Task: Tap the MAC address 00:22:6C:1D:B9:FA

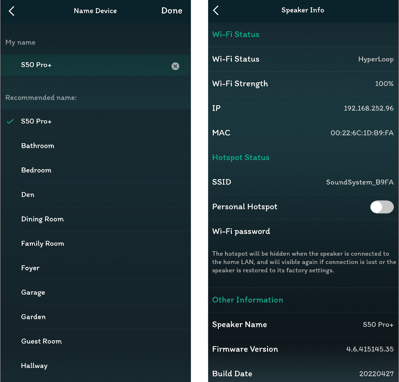Action: click(x=362, y=133)
